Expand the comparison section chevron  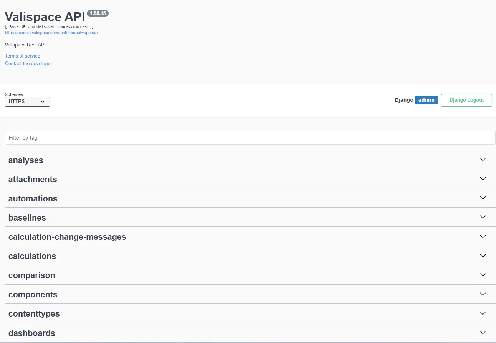click(483, 275)
